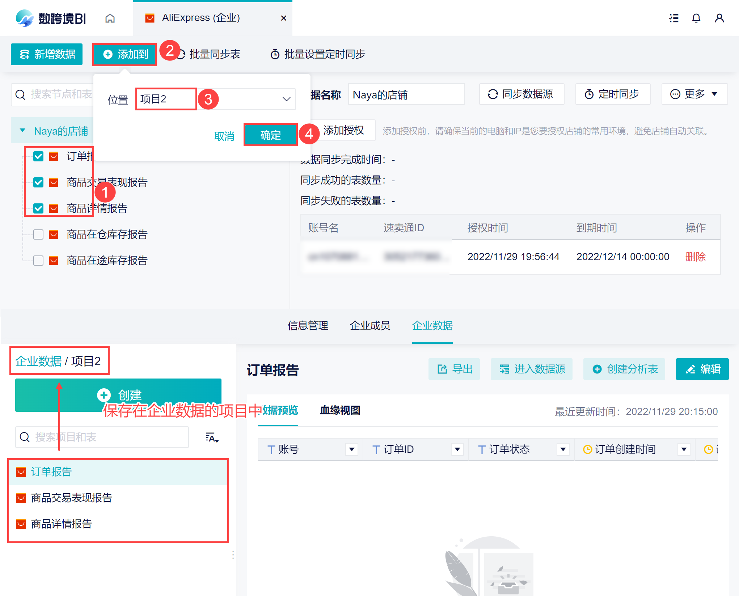
Task: Uncheck the 商品交易表现报告 checkbox
Action: point(38,182)
